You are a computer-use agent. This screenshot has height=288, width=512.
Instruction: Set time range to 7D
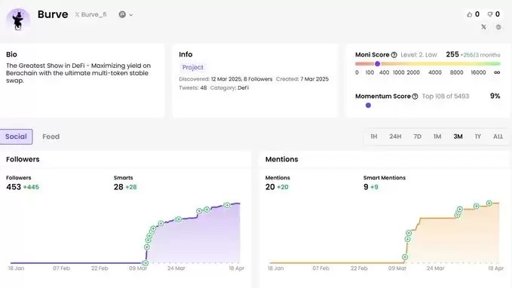pos(417,136)
